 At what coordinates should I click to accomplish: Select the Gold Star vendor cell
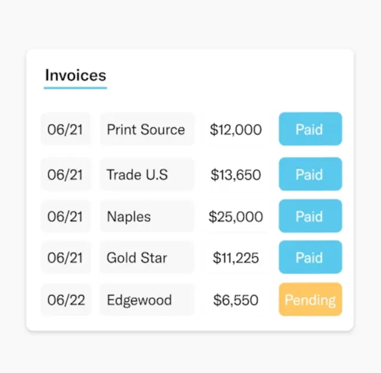click(147, 257)
